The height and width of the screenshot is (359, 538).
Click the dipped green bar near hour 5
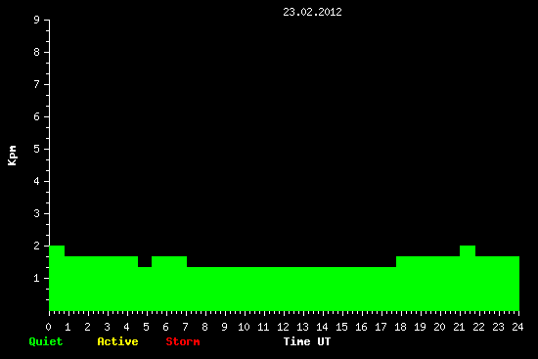point(145,289)
